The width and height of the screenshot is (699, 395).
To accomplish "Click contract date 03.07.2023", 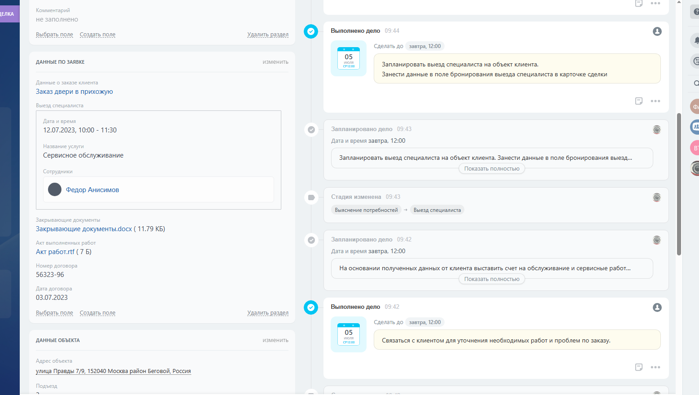I will [x=52, y=298].
